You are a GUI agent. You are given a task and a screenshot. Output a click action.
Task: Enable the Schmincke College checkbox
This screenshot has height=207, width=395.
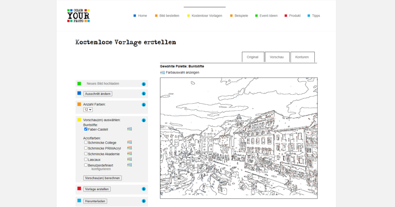(86, 142)
